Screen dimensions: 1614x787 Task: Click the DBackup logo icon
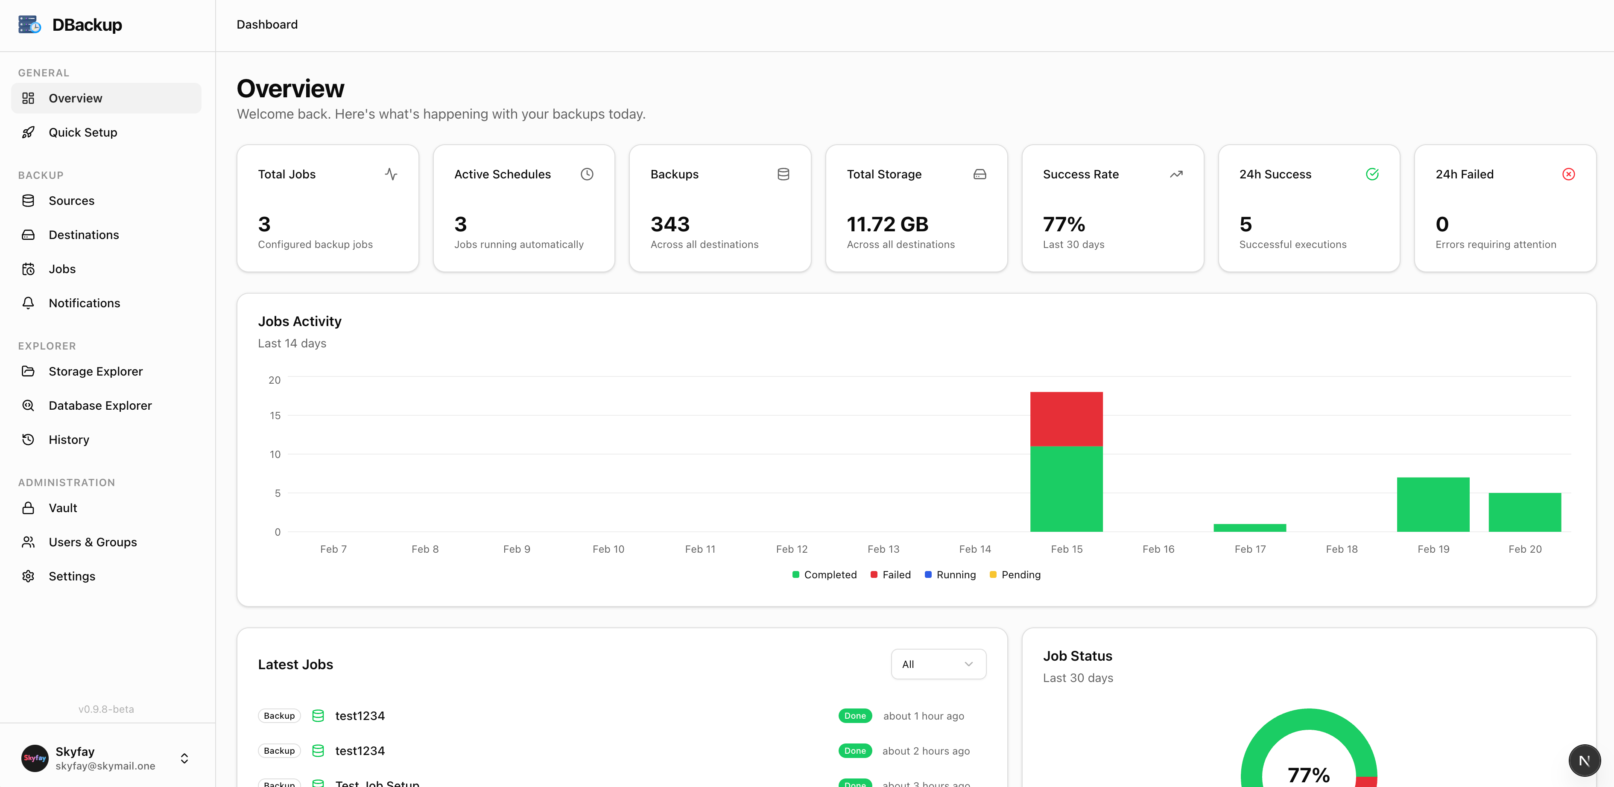pyautogui.click(x=29, y=24)
